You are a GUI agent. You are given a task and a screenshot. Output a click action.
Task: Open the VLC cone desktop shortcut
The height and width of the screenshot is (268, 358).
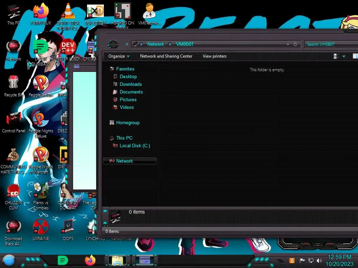coord(68,16)
